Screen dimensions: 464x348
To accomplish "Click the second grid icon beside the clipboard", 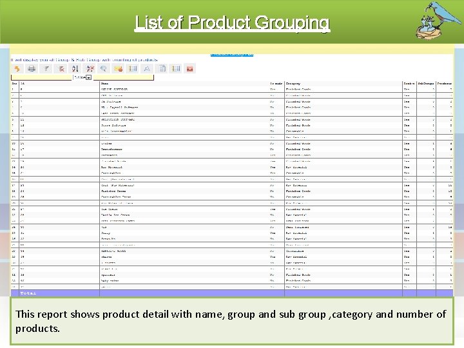I will tap(176, 69).
